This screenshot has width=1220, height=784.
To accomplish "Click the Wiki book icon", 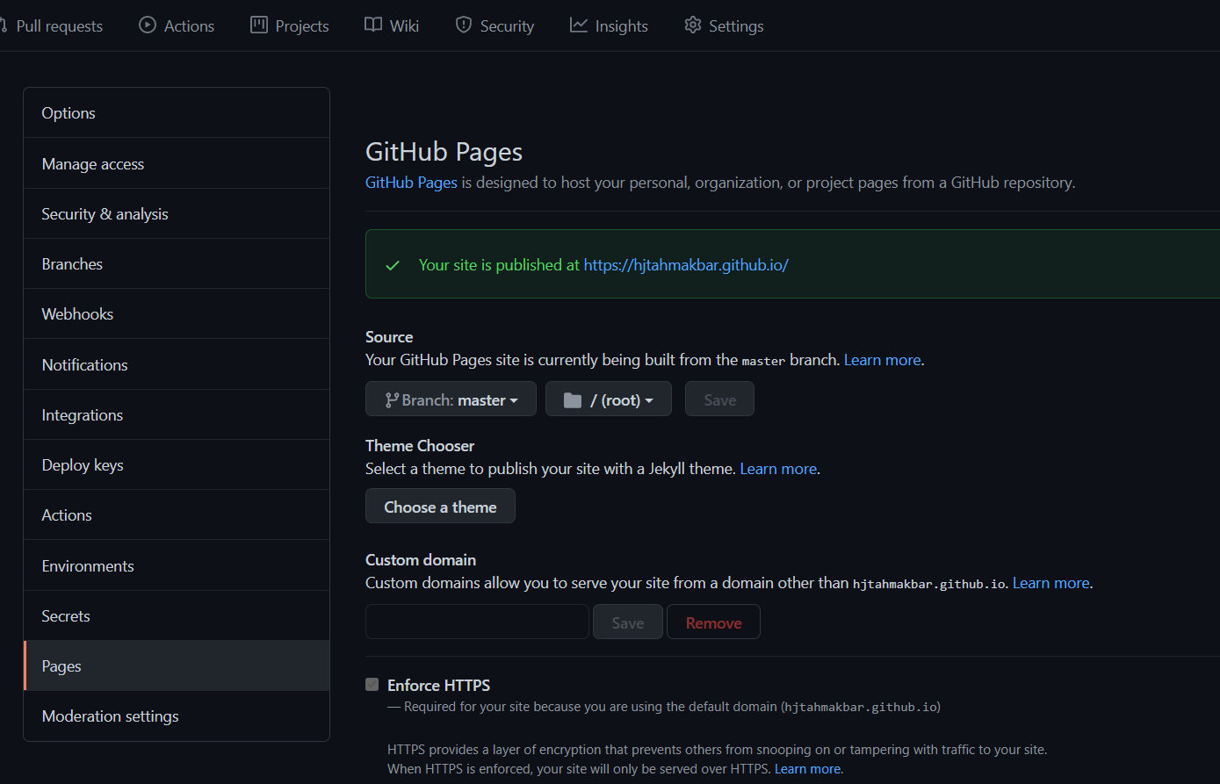I will pos(373,25).
